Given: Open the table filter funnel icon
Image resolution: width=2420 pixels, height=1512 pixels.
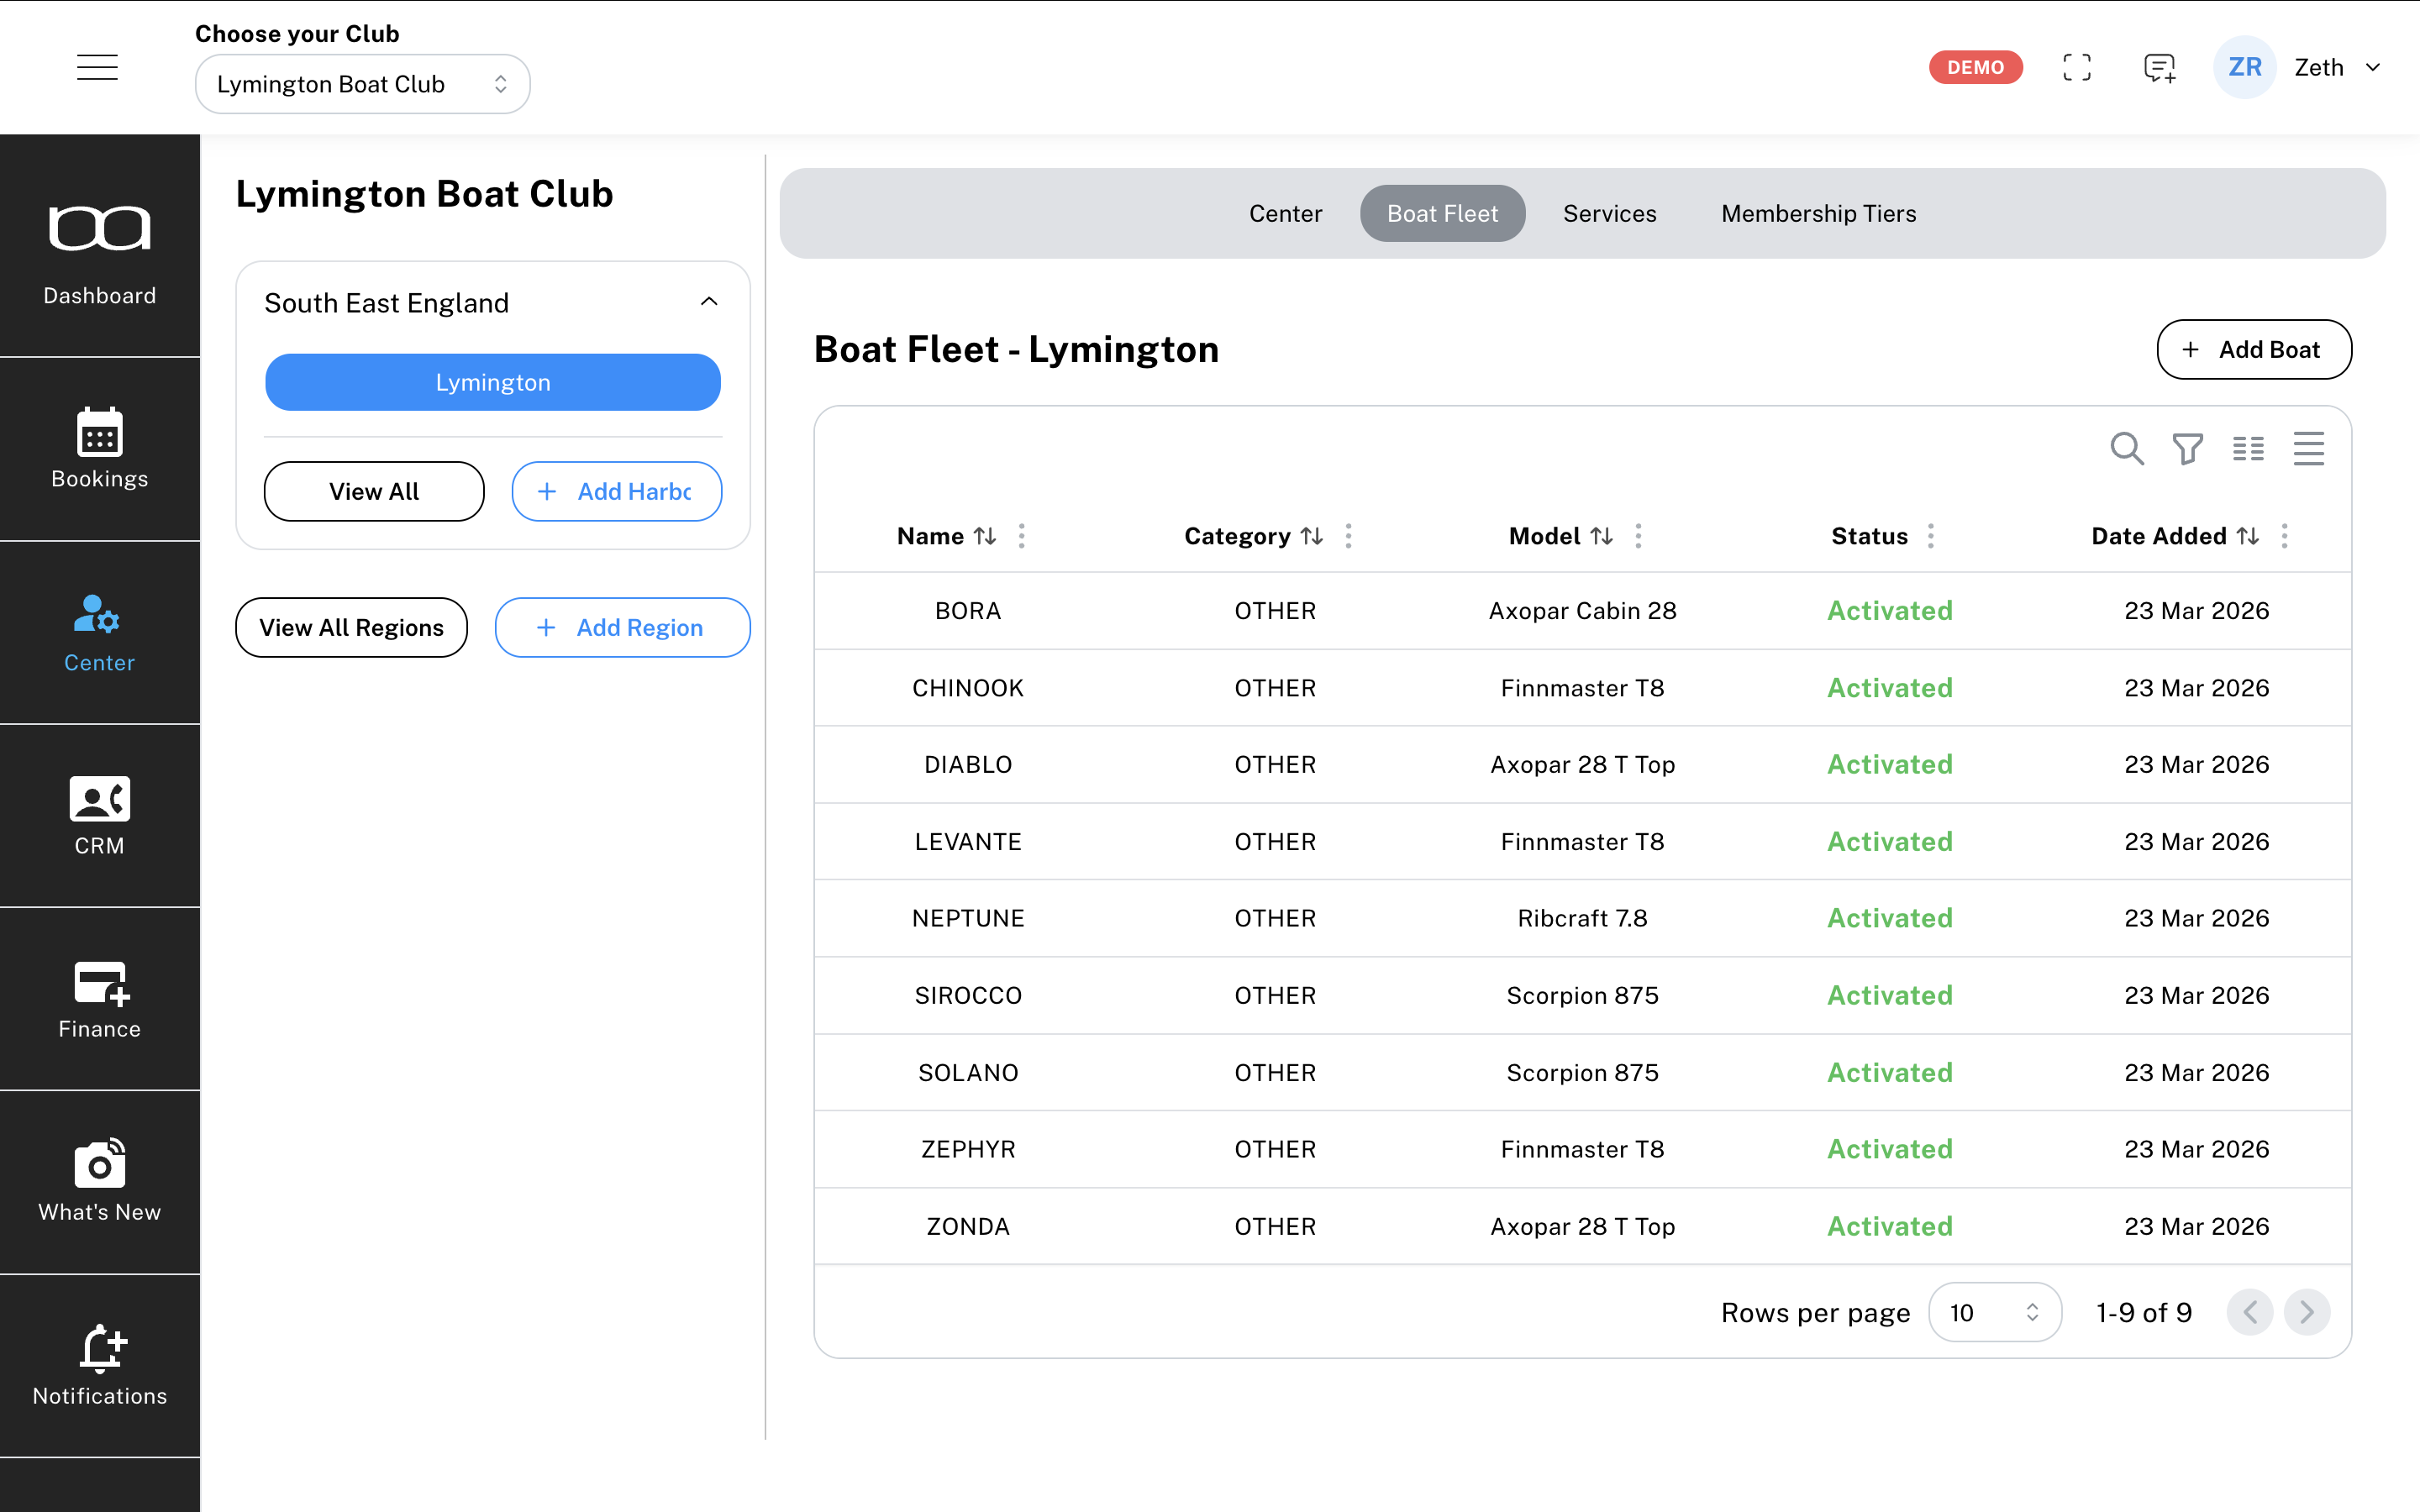Looking at the screenshot, I should point(2187,449).
